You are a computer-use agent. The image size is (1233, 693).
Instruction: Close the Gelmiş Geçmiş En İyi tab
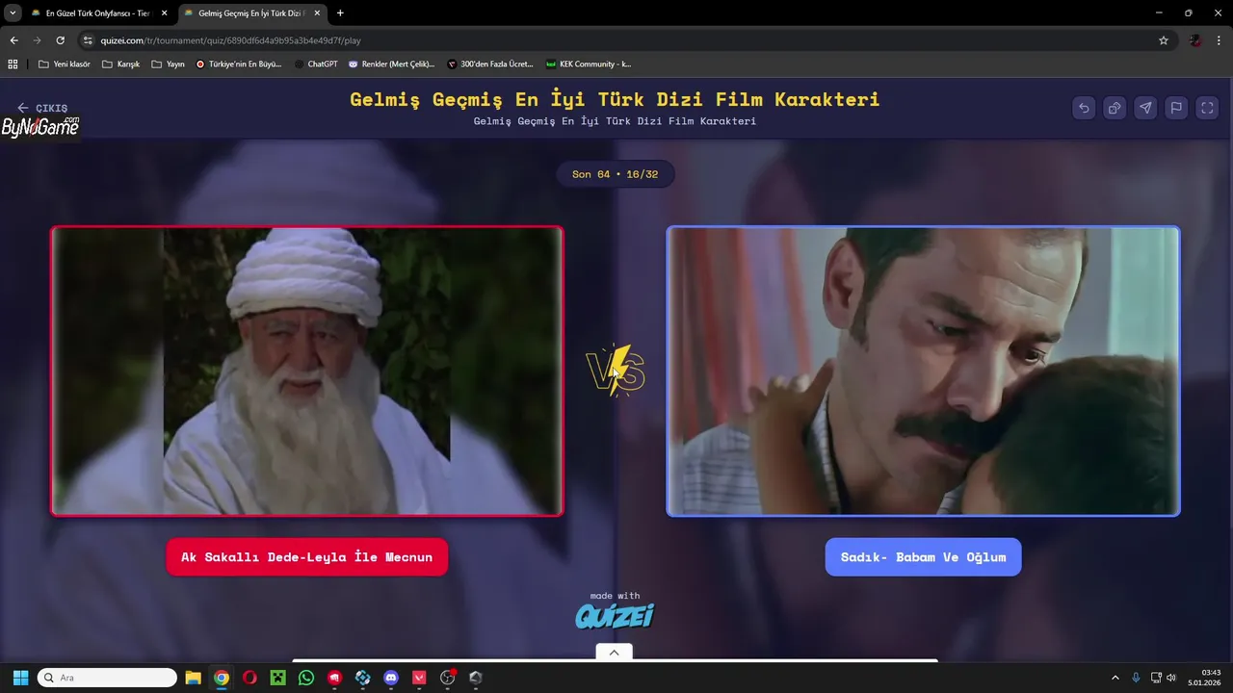[x=317, y=13]
